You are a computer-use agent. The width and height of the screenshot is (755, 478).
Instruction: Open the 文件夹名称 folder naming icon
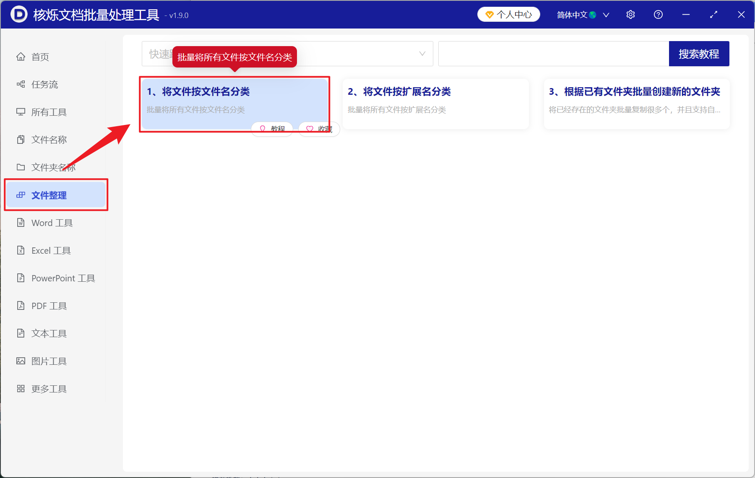(x=21, y=167)
